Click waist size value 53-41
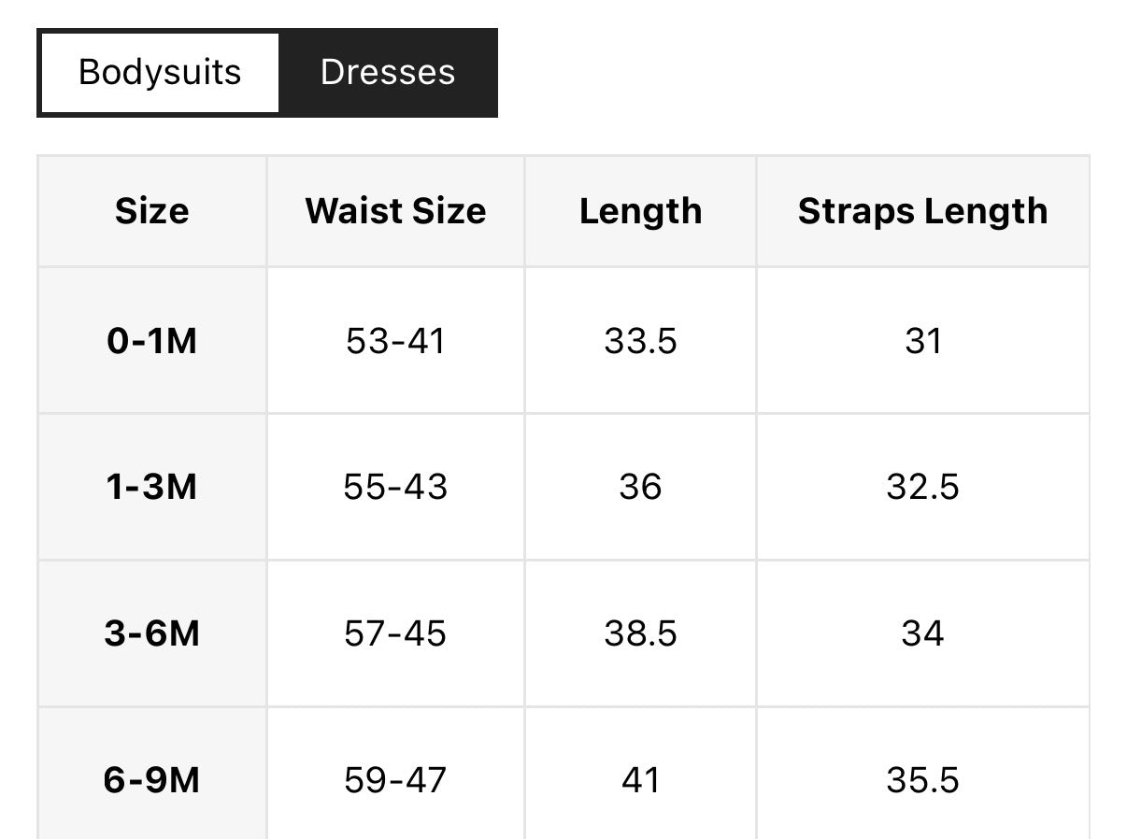 pyautogui.click(x=395, y=341)
